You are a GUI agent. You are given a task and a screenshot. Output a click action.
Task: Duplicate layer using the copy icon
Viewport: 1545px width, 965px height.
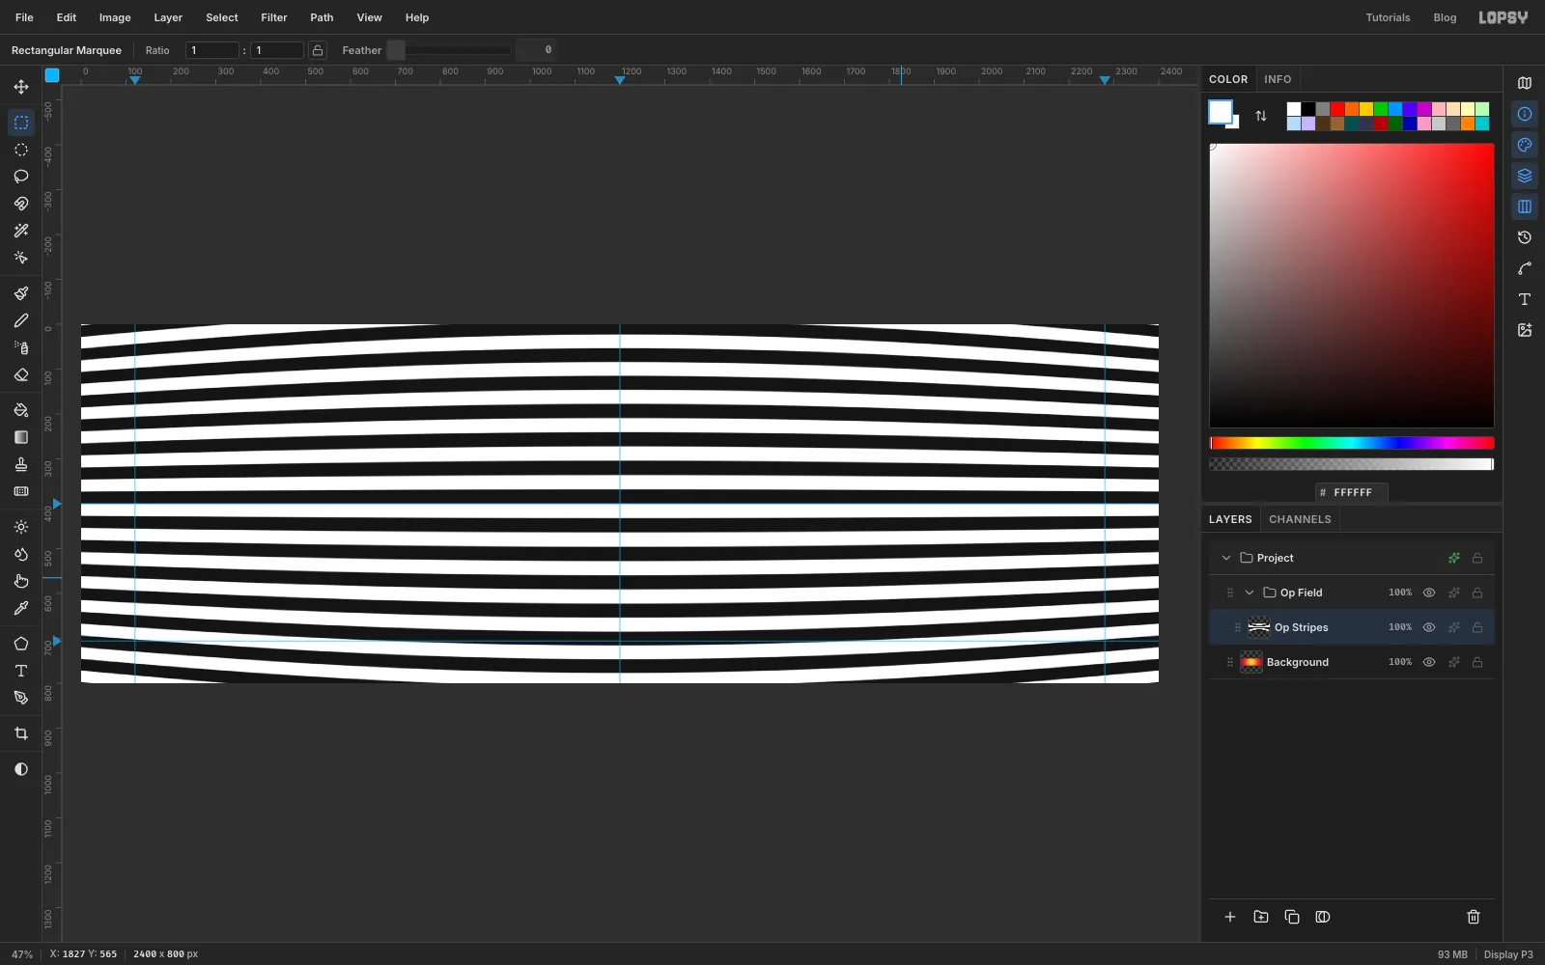1292,917
